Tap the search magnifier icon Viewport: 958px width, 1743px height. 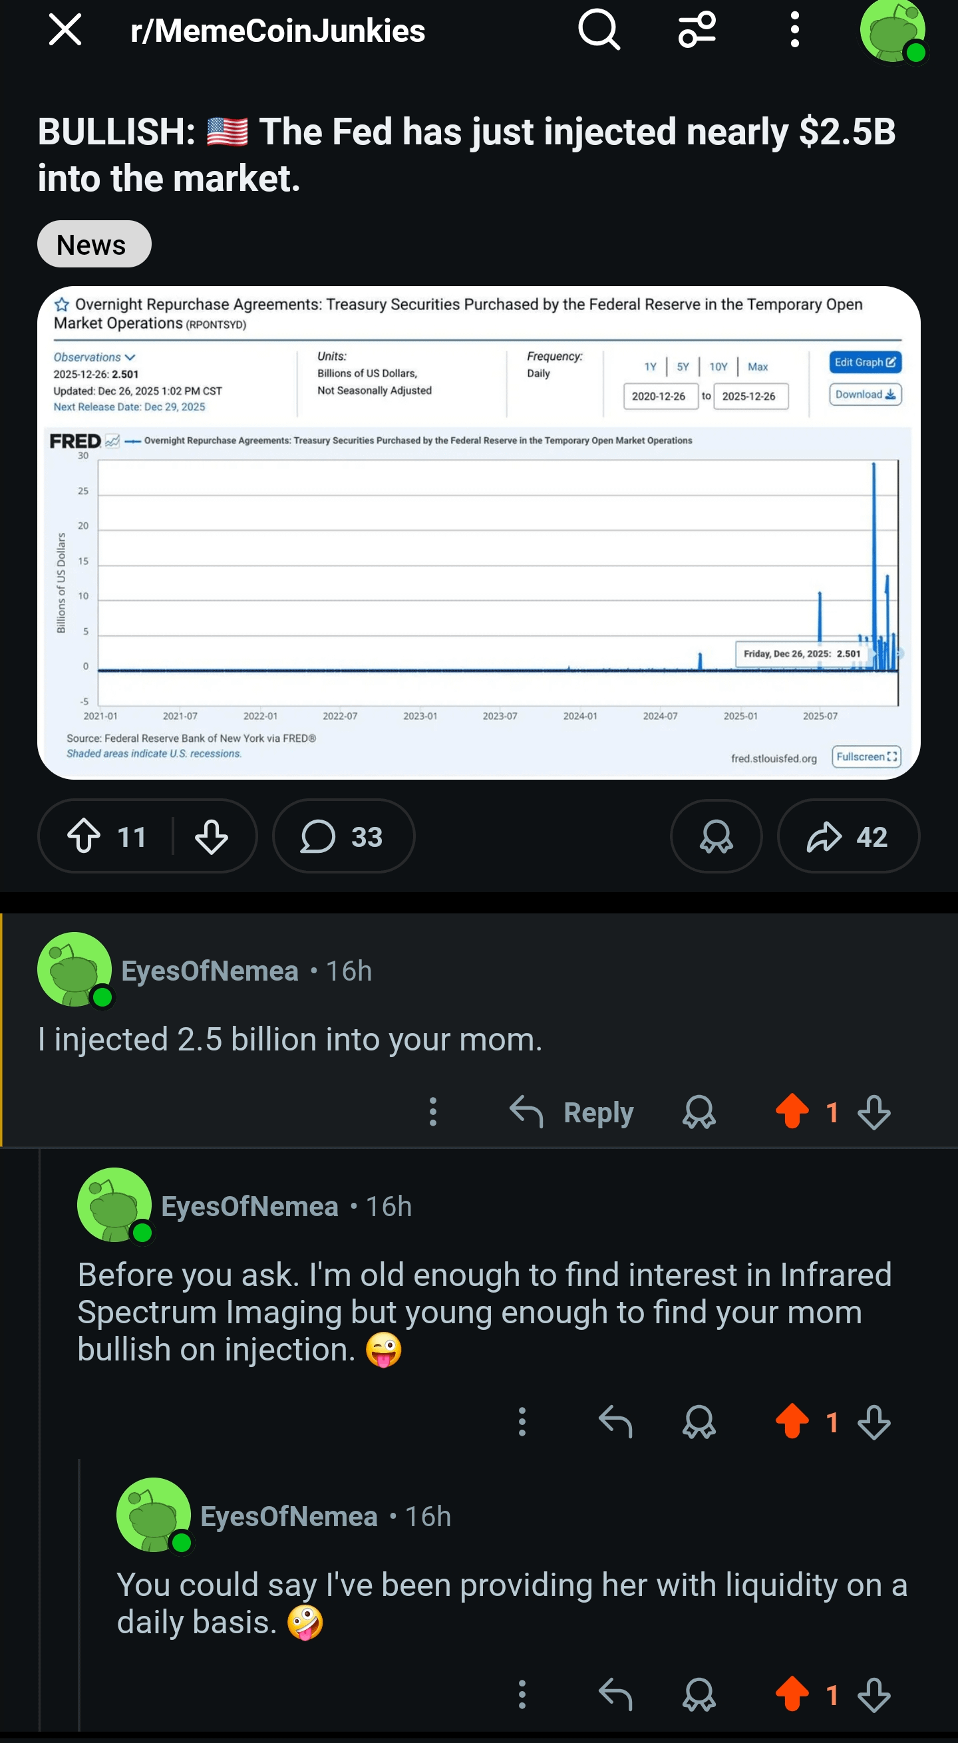(x=599, y=31)
